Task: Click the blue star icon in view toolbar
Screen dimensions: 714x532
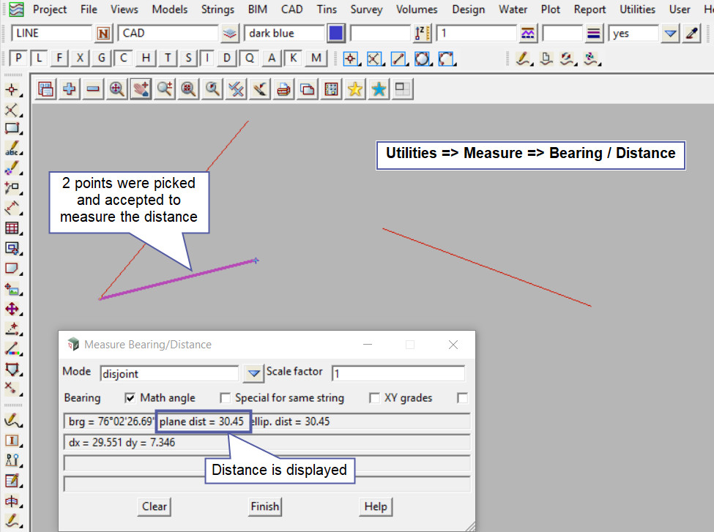Action: pyautogui.click(x=379, y=89)
